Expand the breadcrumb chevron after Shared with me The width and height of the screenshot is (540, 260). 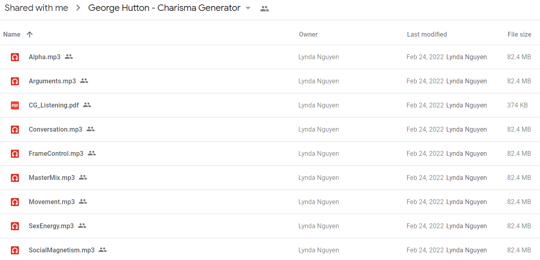(78, 8)
